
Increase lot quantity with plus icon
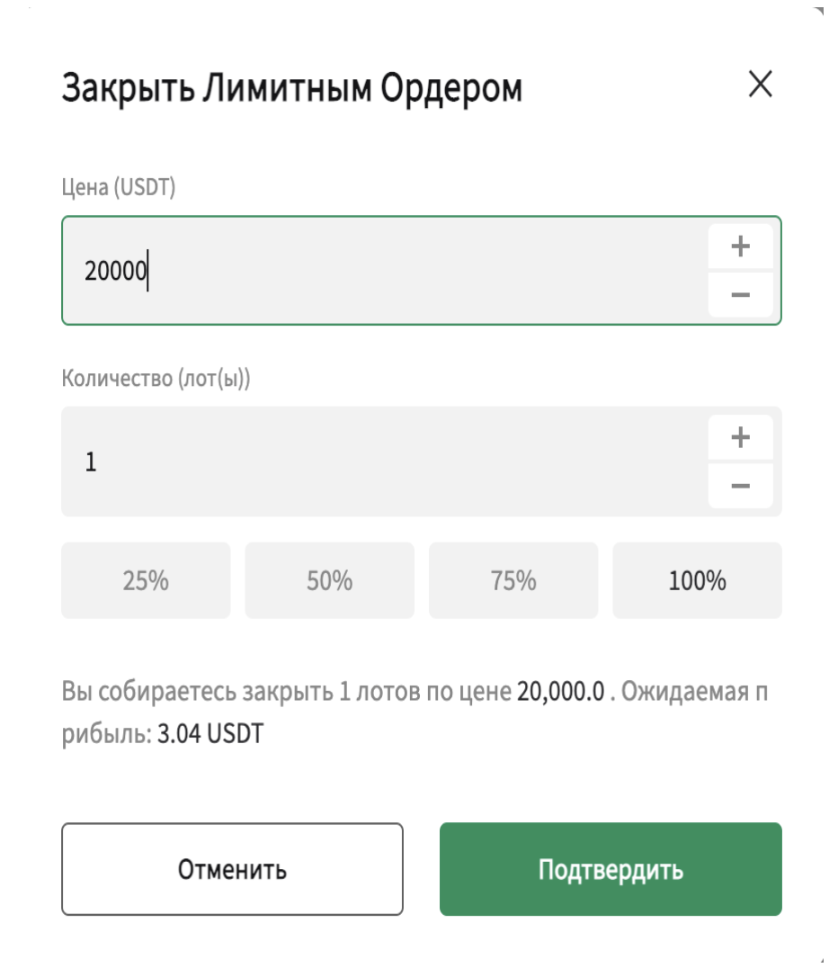[x=741, y=437]
